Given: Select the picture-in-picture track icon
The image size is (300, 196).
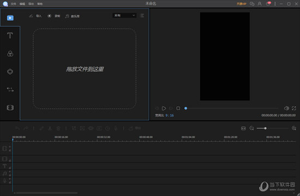Looking at the screenshot, I should (5, 159).
